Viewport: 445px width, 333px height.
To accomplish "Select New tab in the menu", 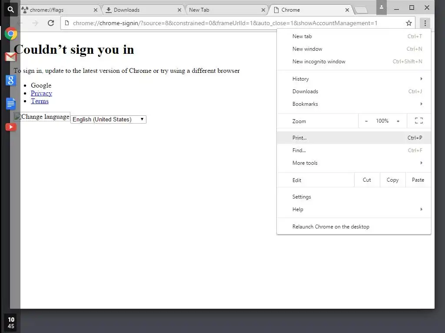I will click(x=354, y=36).
